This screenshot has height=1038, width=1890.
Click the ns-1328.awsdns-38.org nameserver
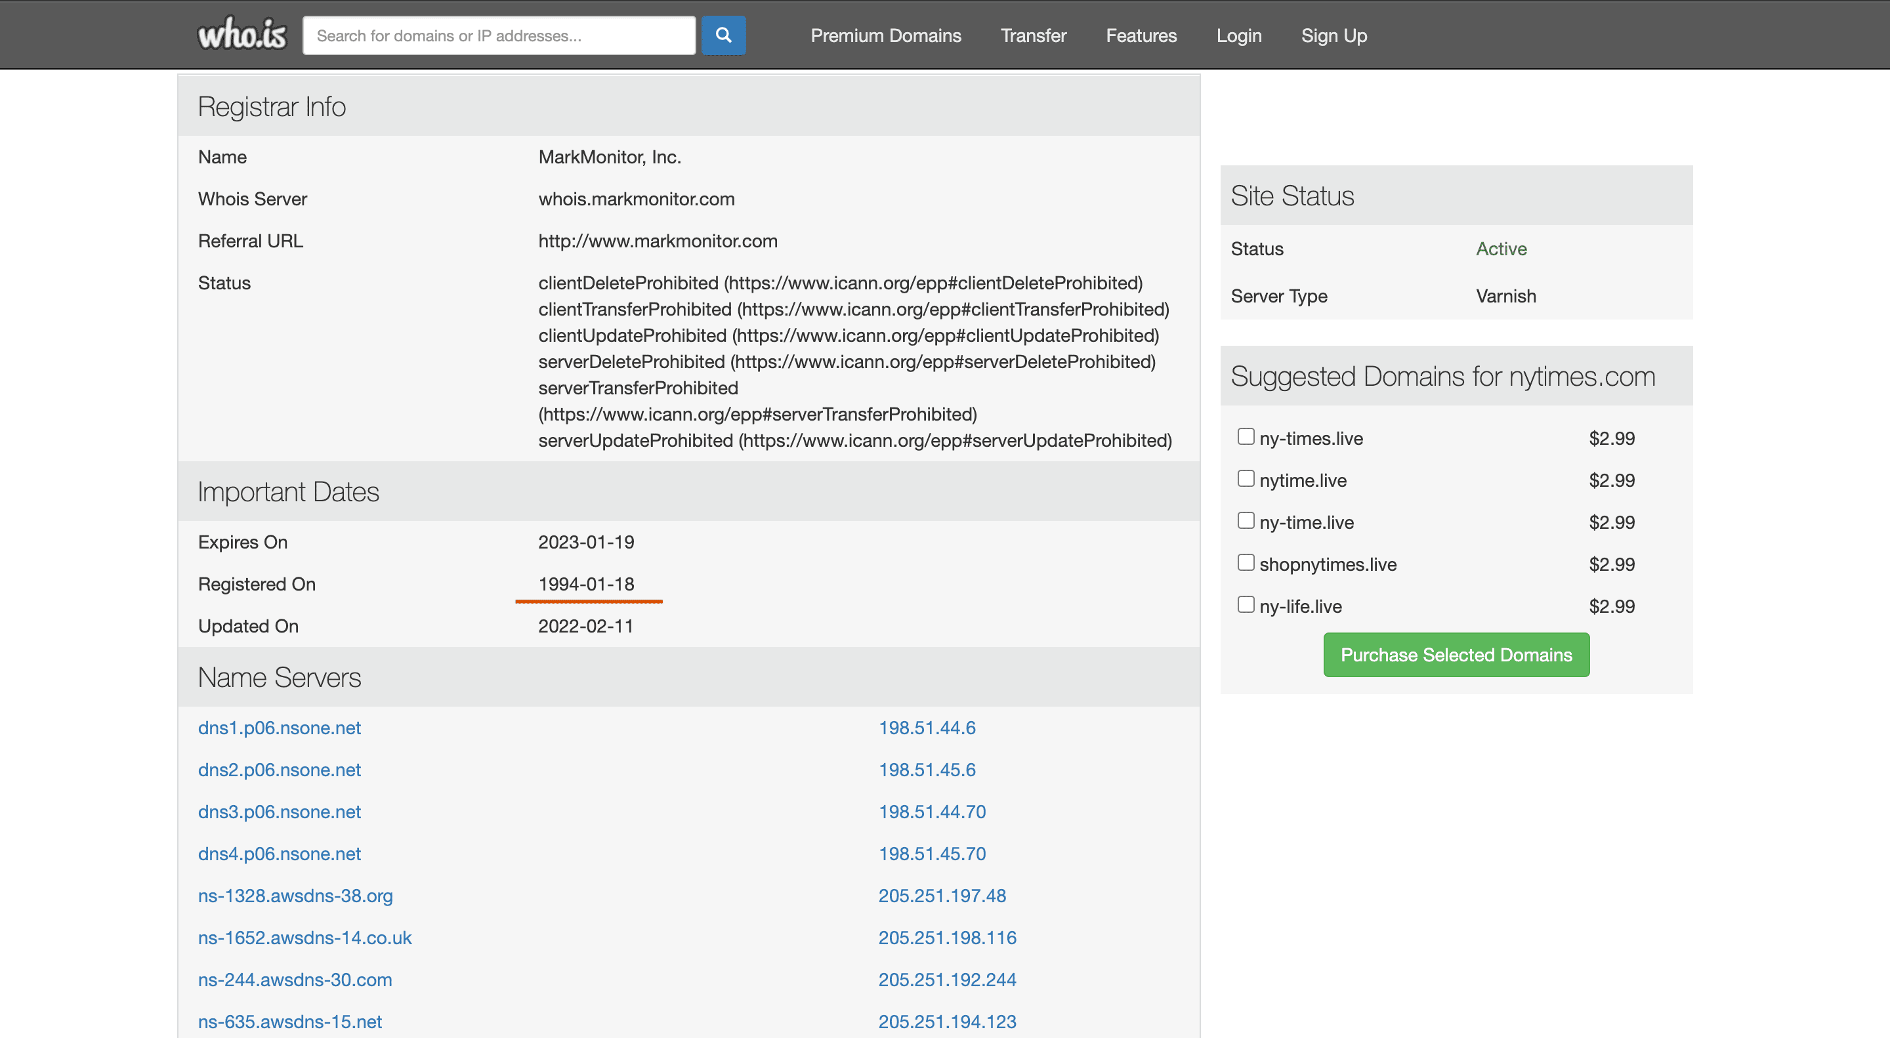295,896
